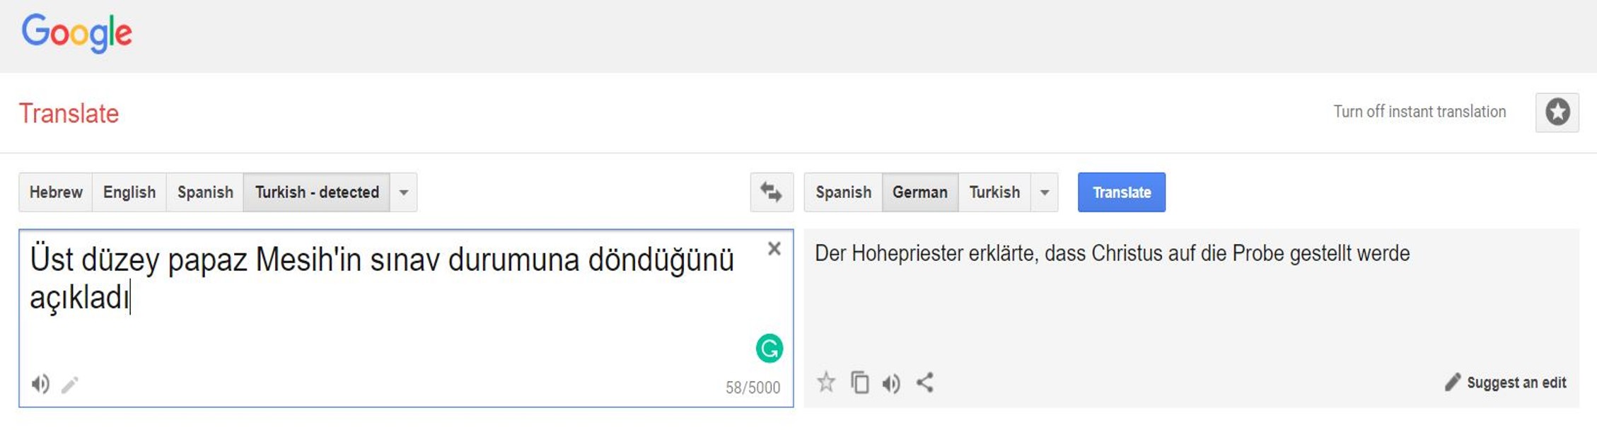Star the German translation
1597x442 pixels.
pyautogui.click(x=825, y=383)
